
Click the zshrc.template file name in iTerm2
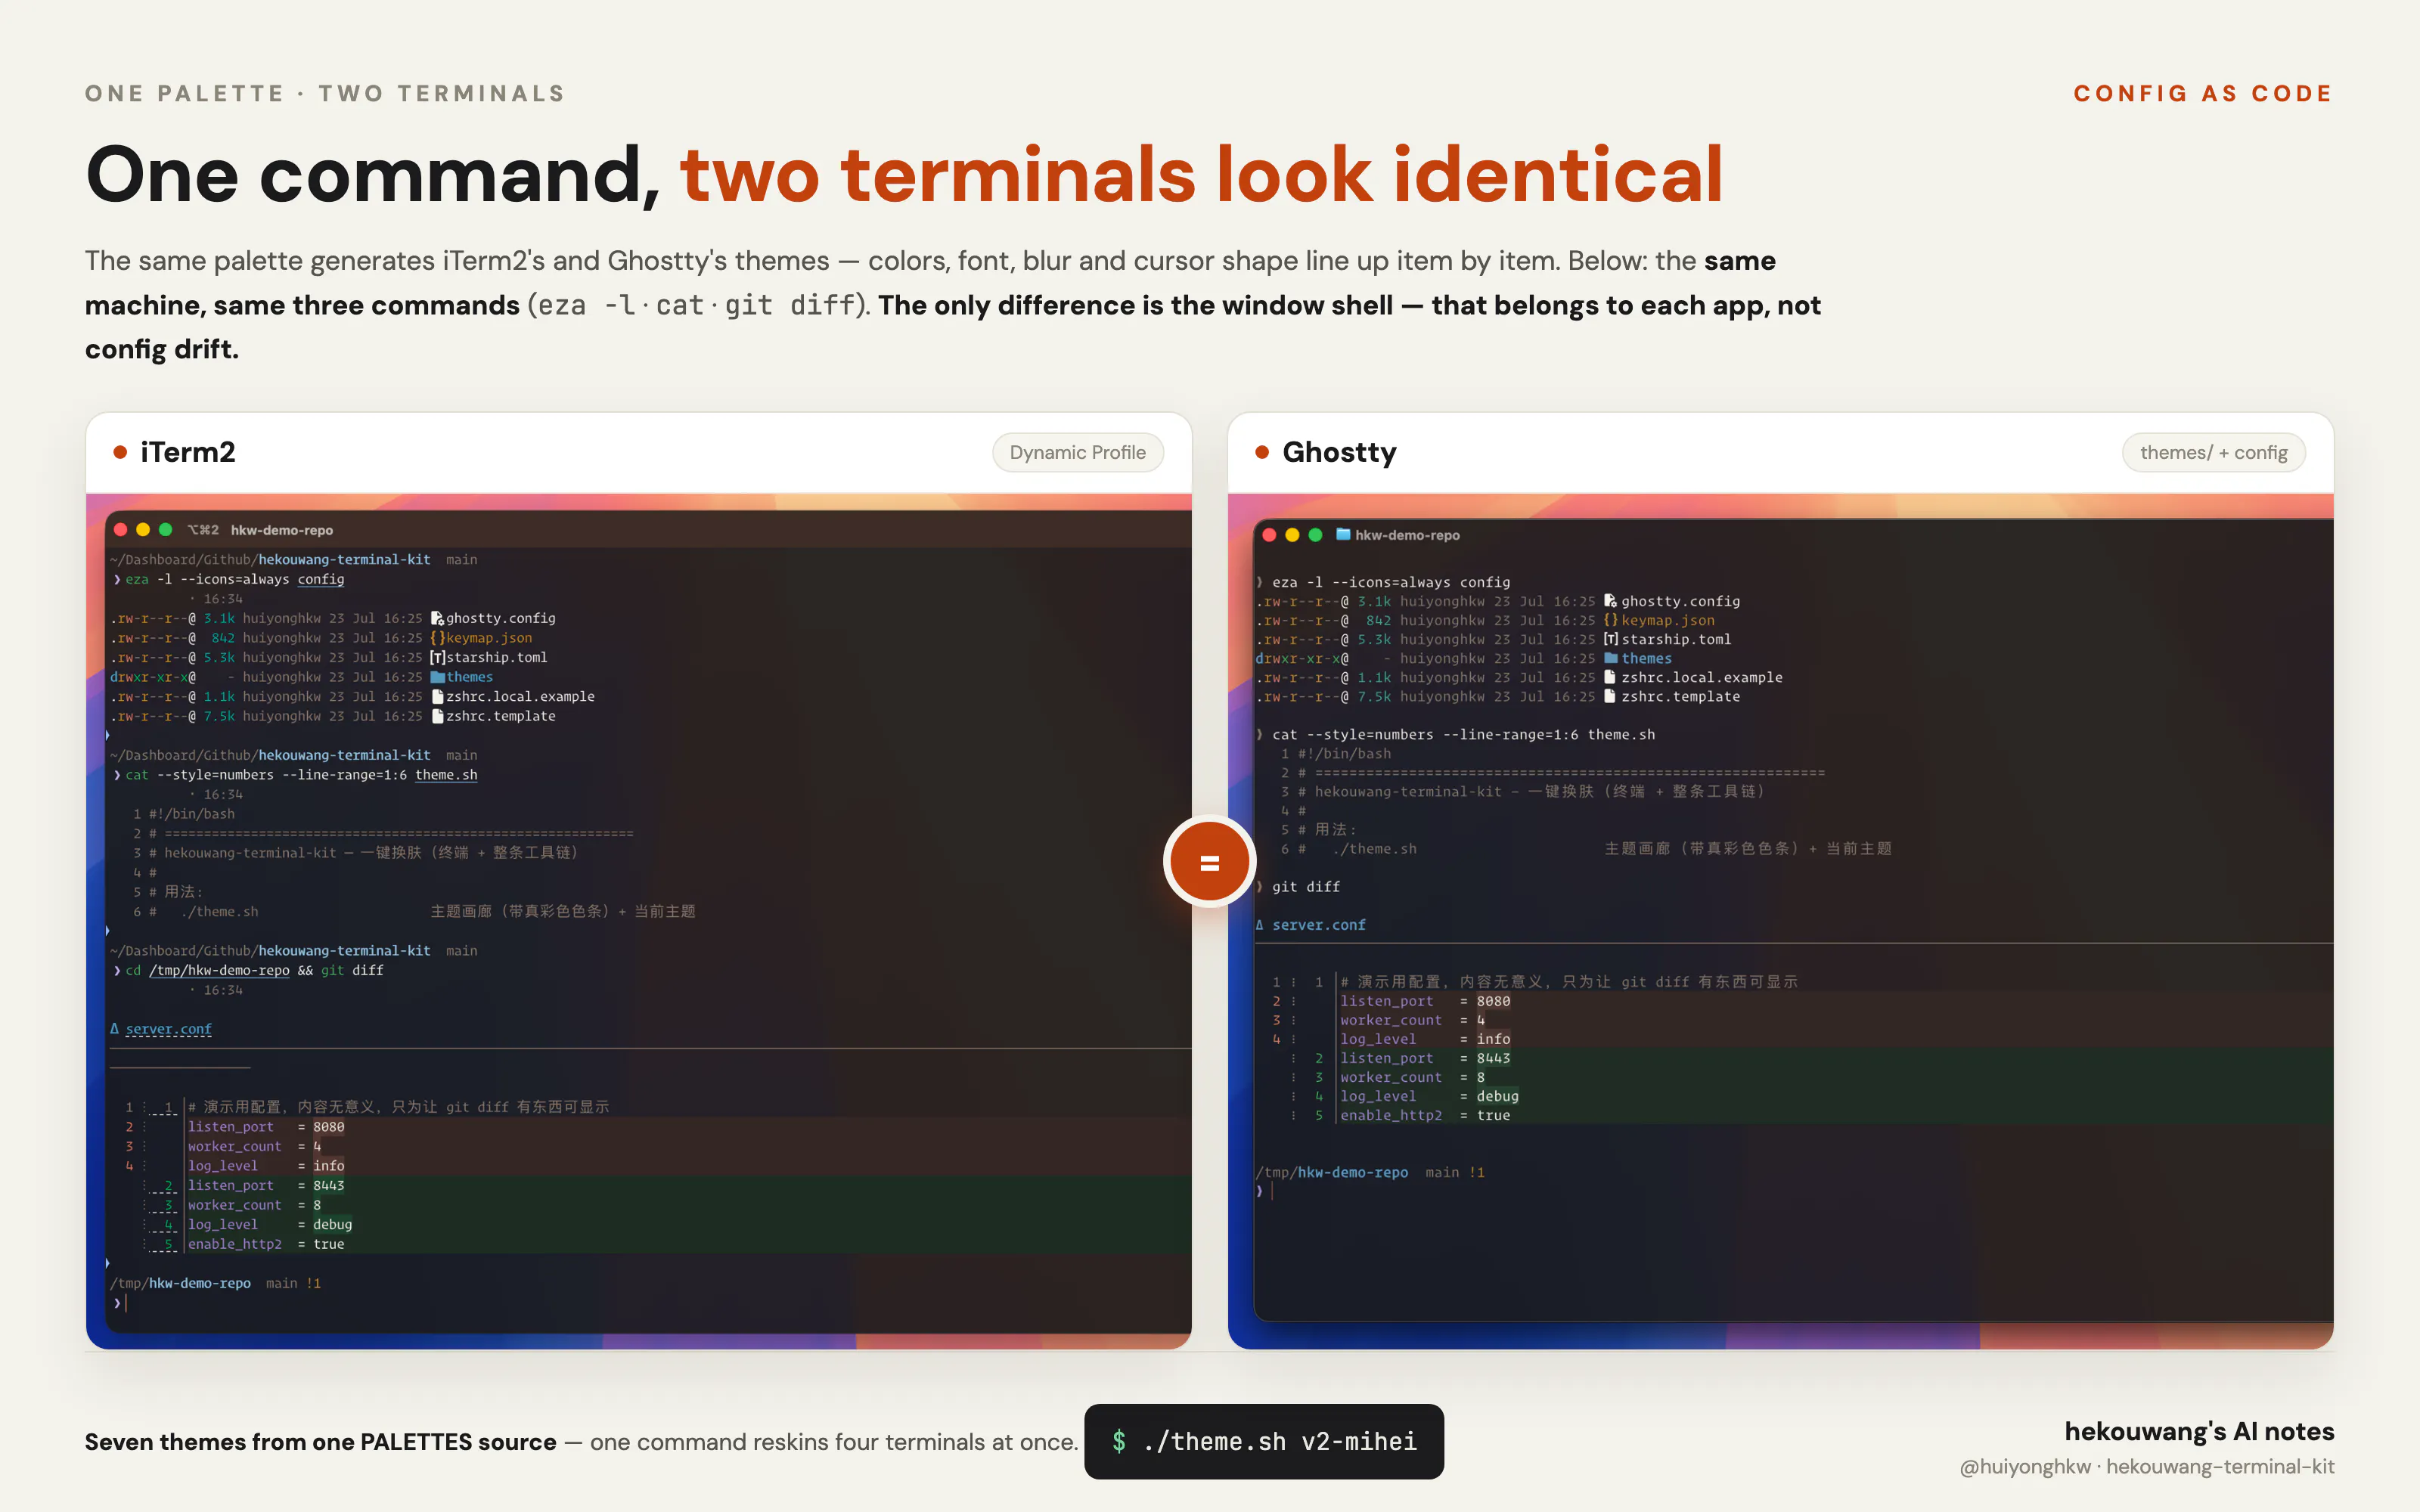pyautogui.click(x=501, y=716)
